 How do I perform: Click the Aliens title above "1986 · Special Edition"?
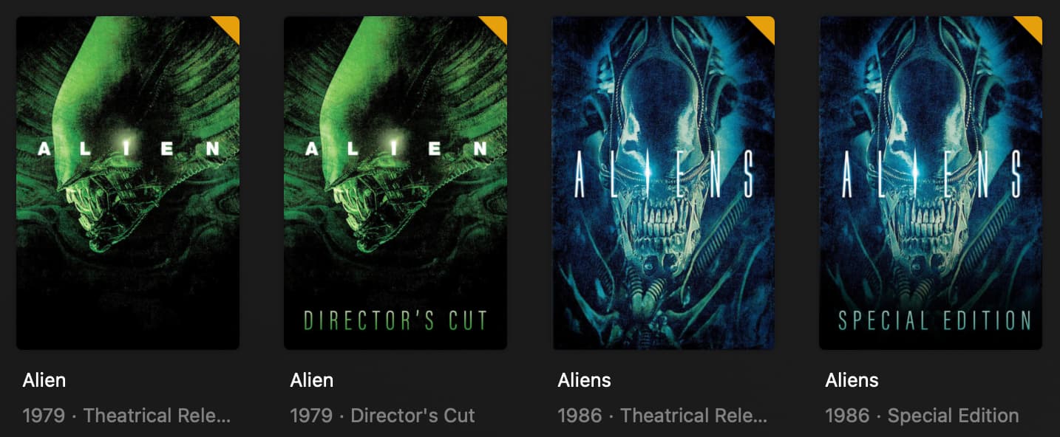pyautogui.click(x=852, y=380)
